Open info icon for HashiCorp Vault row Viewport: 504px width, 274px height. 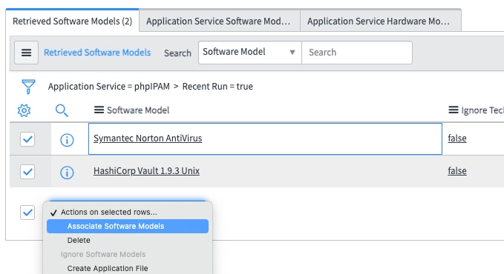67,173
